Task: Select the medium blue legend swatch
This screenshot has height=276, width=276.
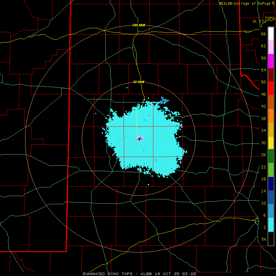Action: coord(271,197)
